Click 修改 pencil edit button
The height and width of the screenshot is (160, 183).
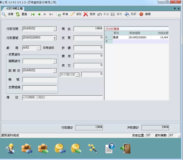point(76,14)
